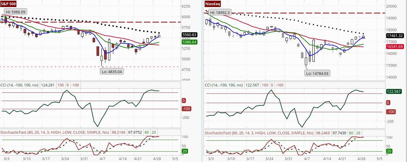The height and width of the screenshot is (162, 407).
Task: Click the stochastic value 98.2166
Action: click(x=118, y=132)
